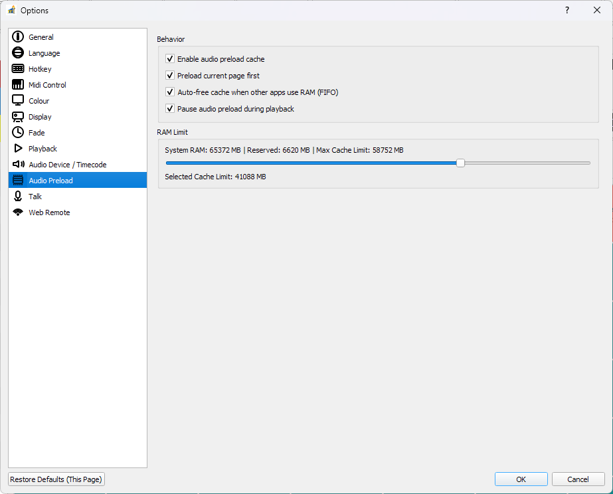Click the OK button

click(x=521, y=479)
